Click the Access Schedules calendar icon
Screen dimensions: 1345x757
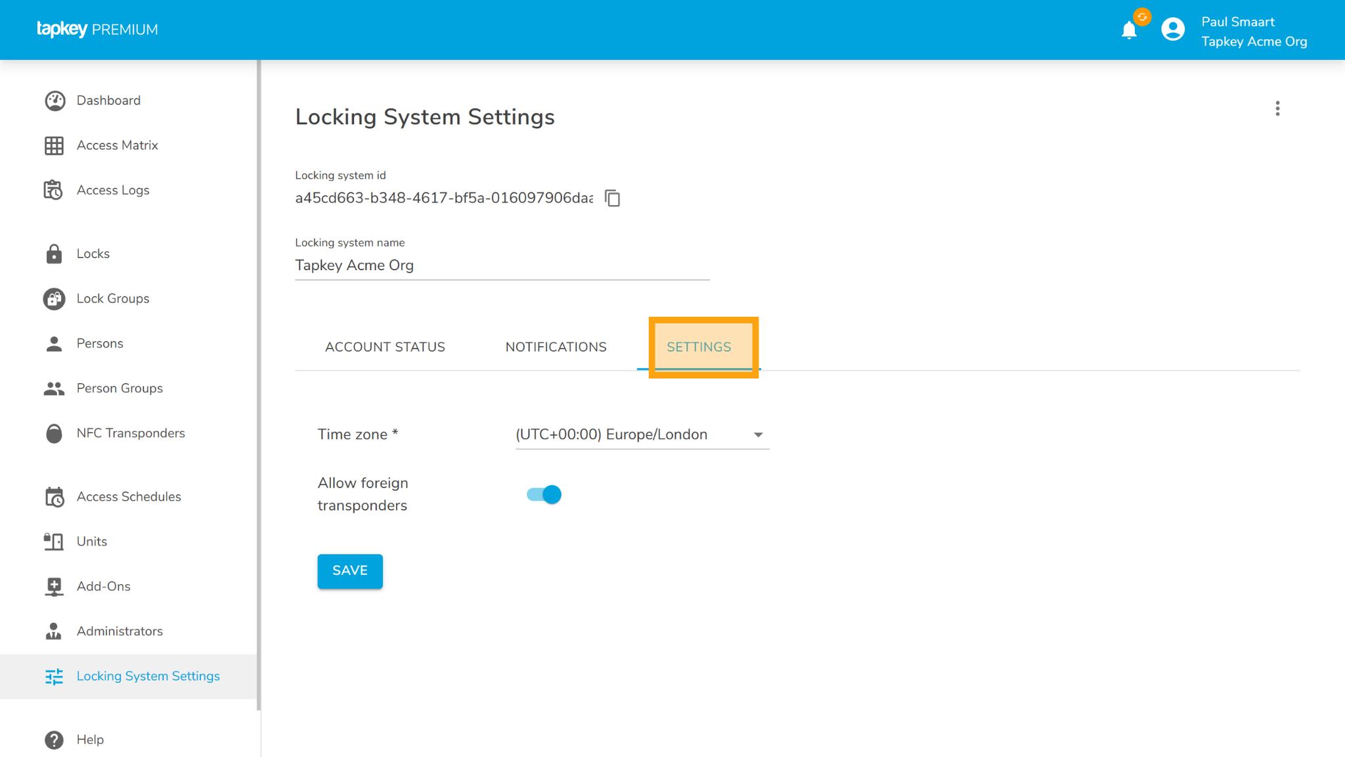point(55,497)
